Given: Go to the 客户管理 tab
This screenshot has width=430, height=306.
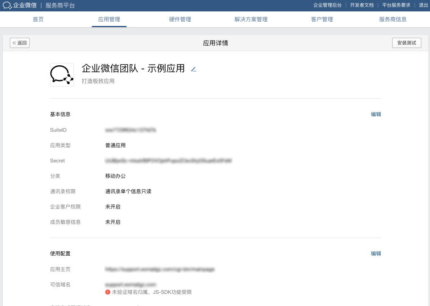Looking at the screenshot, I should [x=322, y=19].
